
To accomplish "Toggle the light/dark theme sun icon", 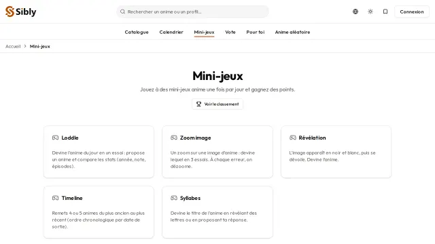I will pos(370,12).
